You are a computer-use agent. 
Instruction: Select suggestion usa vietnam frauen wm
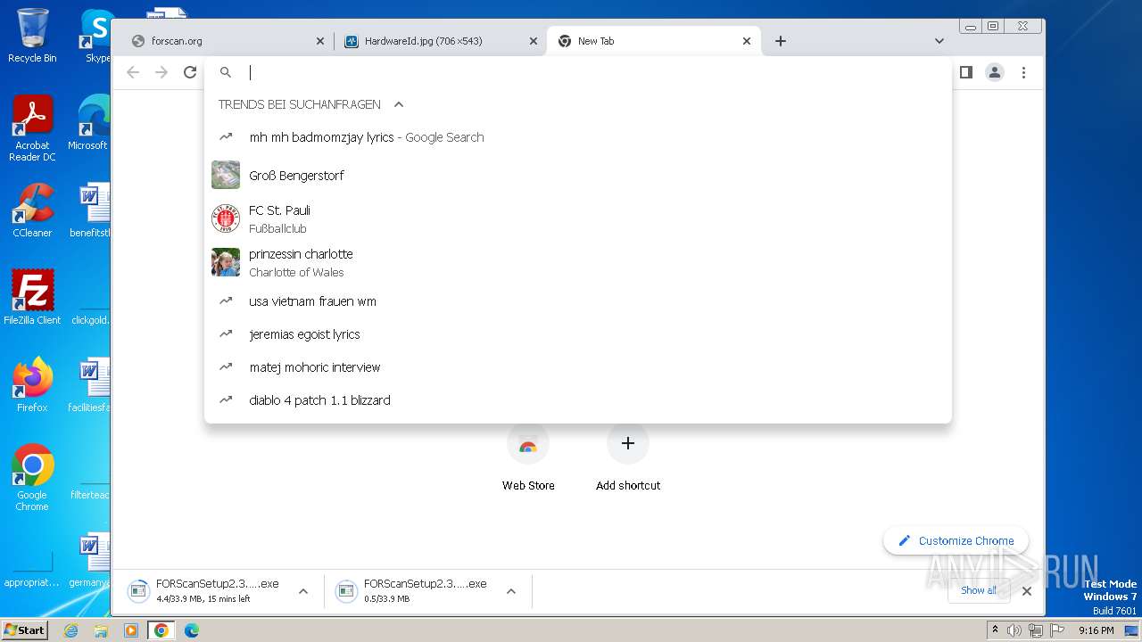(578, 301)
